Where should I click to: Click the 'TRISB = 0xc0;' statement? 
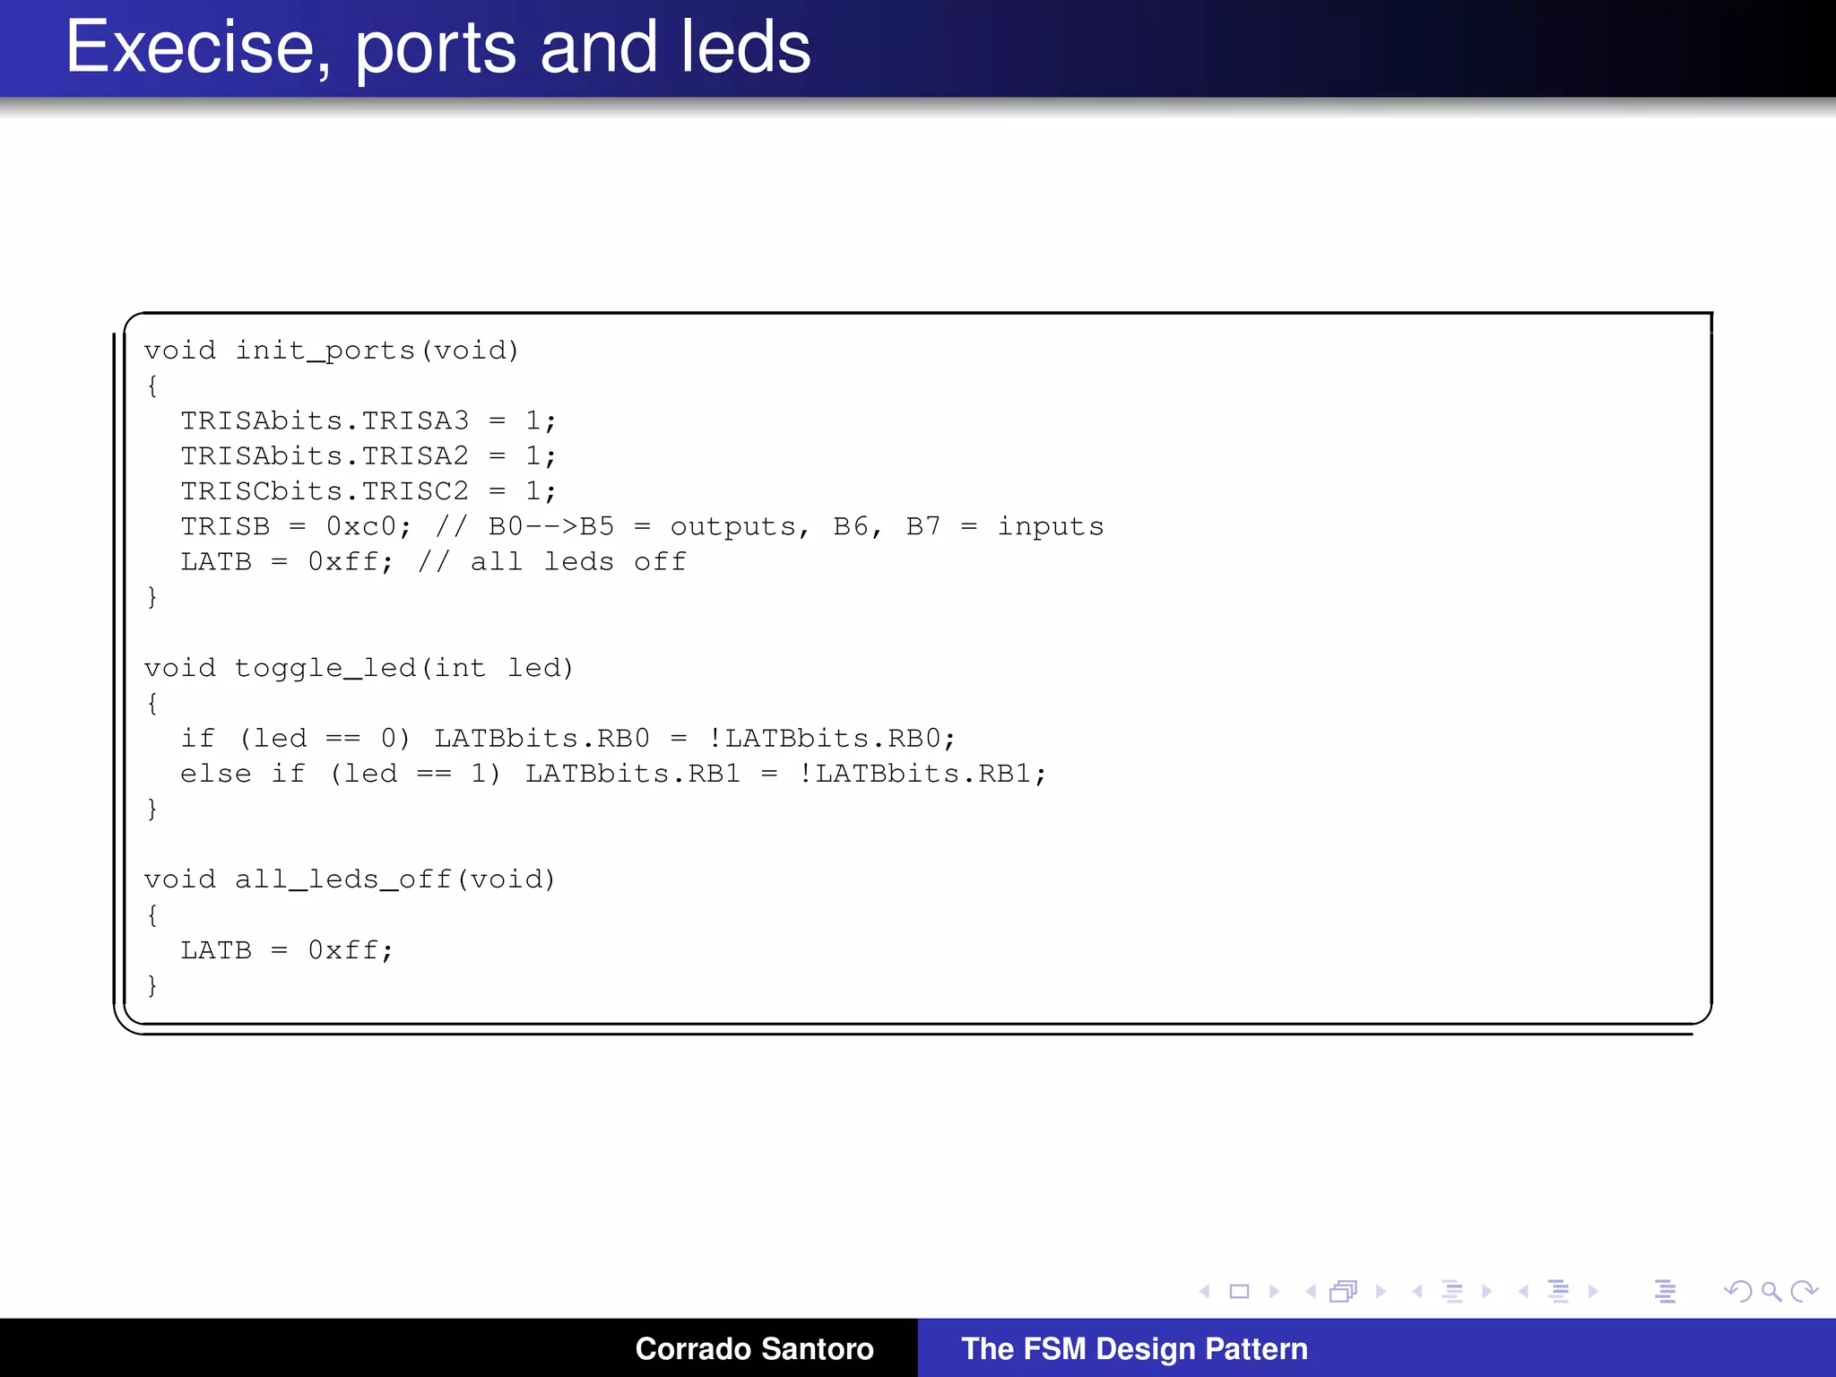(x=296, y=526)
